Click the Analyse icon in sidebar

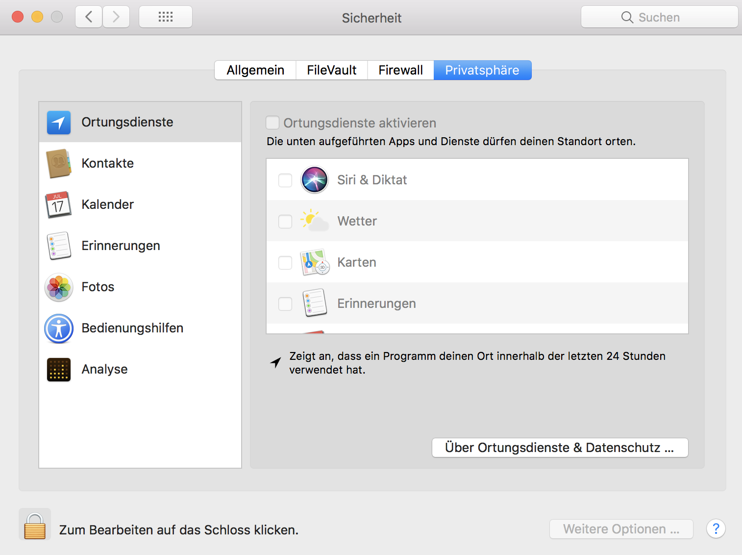59,370
